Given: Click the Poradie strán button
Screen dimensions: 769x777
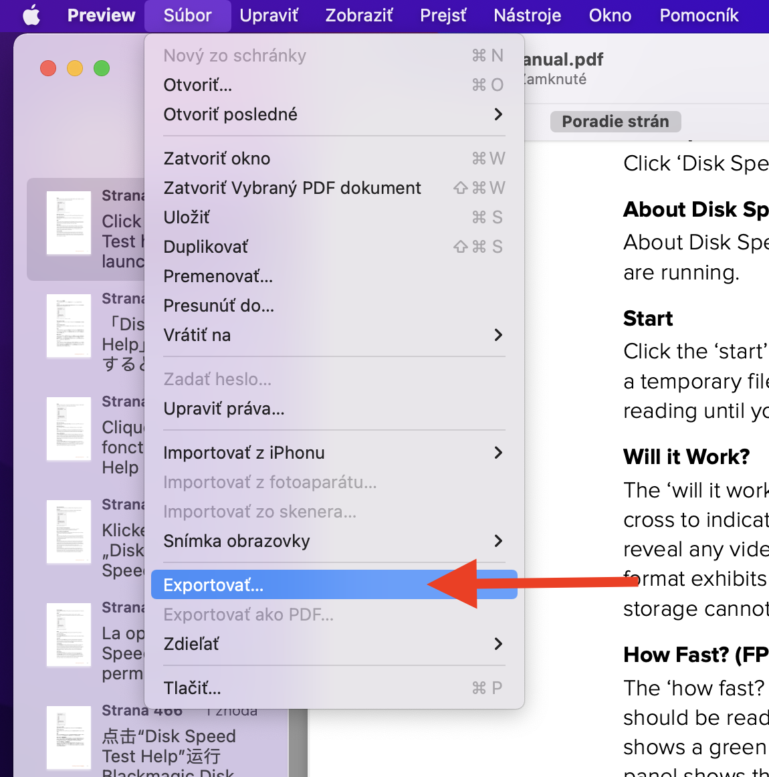Looking at the screenshot, I should [x=615, y=122].
